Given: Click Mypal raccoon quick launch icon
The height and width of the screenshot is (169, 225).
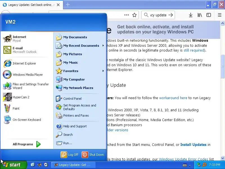Looking at the screenshot, I should coord(39,165).
